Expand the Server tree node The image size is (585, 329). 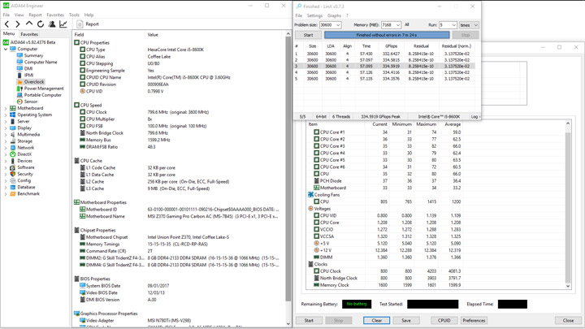point(6,121)
